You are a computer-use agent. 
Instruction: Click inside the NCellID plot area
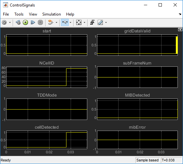47,77
